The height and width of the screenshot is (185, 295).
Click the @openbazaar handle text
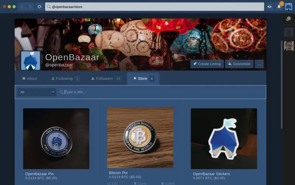[59, 65]
